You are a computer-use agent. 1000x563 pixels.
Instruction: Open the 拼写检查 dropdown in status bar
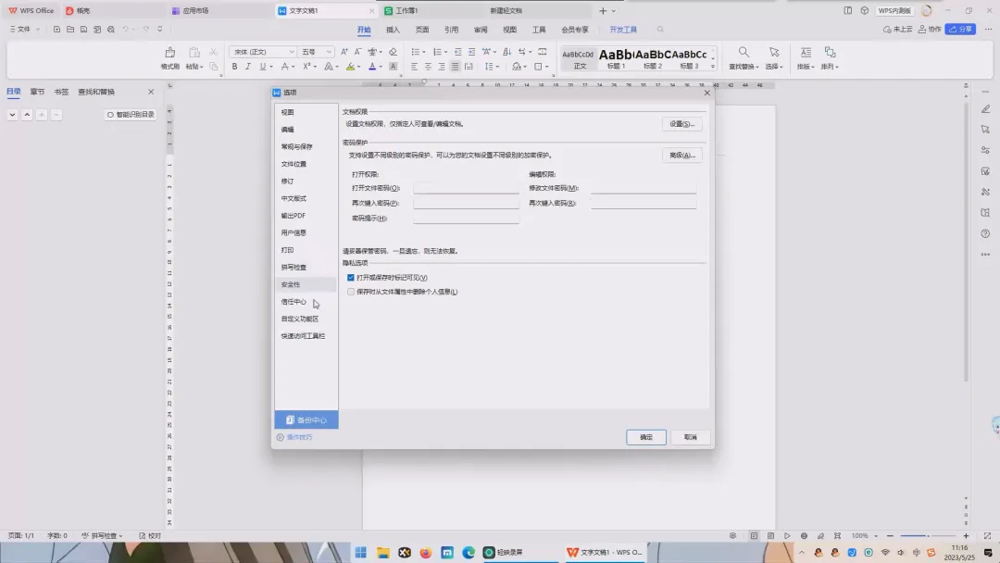(x=102, y=535)
